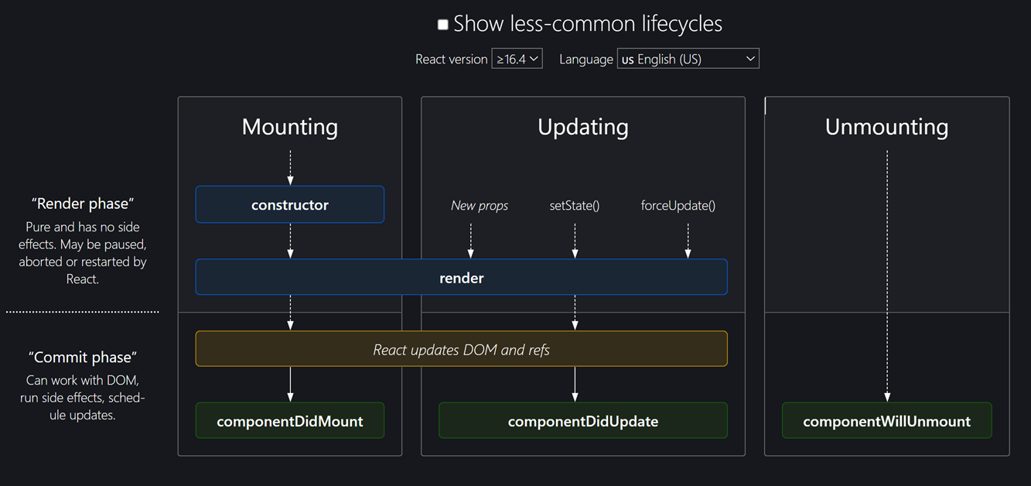The width and height of the screenshot is (1031, 486).
Task: Click the 'React updates DOM and refs' bar
Action: click(462, 349)
